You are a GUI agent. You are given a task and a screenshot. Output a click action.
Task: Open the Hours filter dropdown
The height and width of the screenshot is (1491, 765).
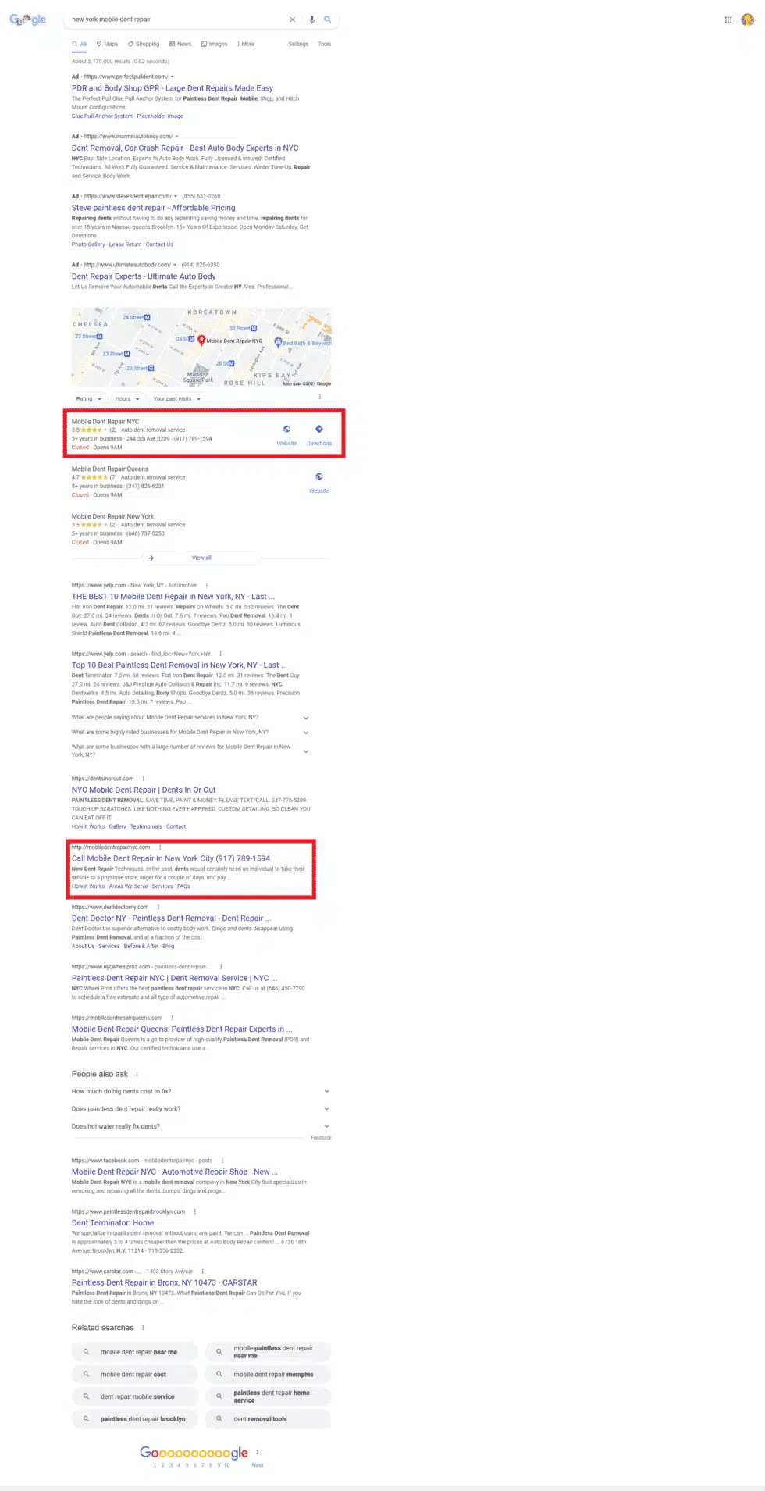[x=127, y=399]
